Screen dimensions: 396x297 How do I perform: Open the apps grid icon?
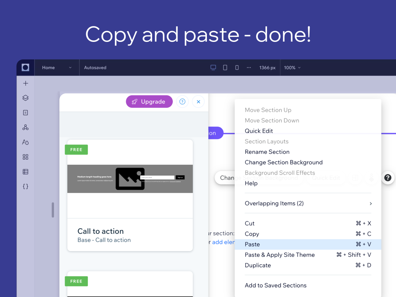pos(25,157)
